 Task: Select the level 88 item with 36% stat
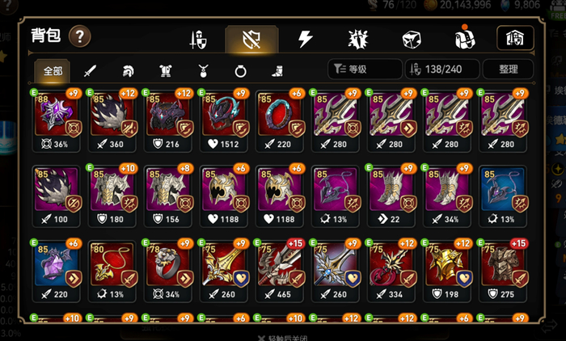tap(57, 121)
